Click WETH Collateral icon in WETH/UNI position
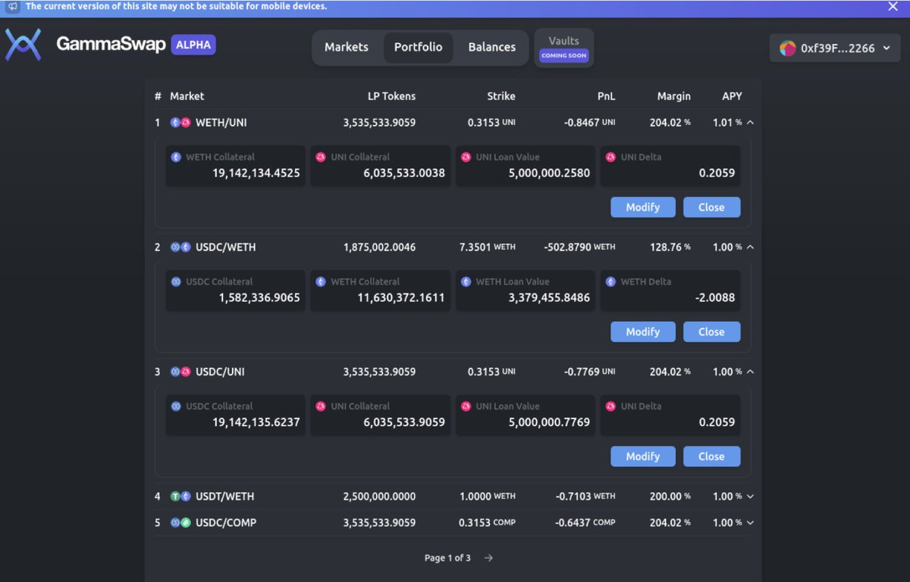 (176, 157)
